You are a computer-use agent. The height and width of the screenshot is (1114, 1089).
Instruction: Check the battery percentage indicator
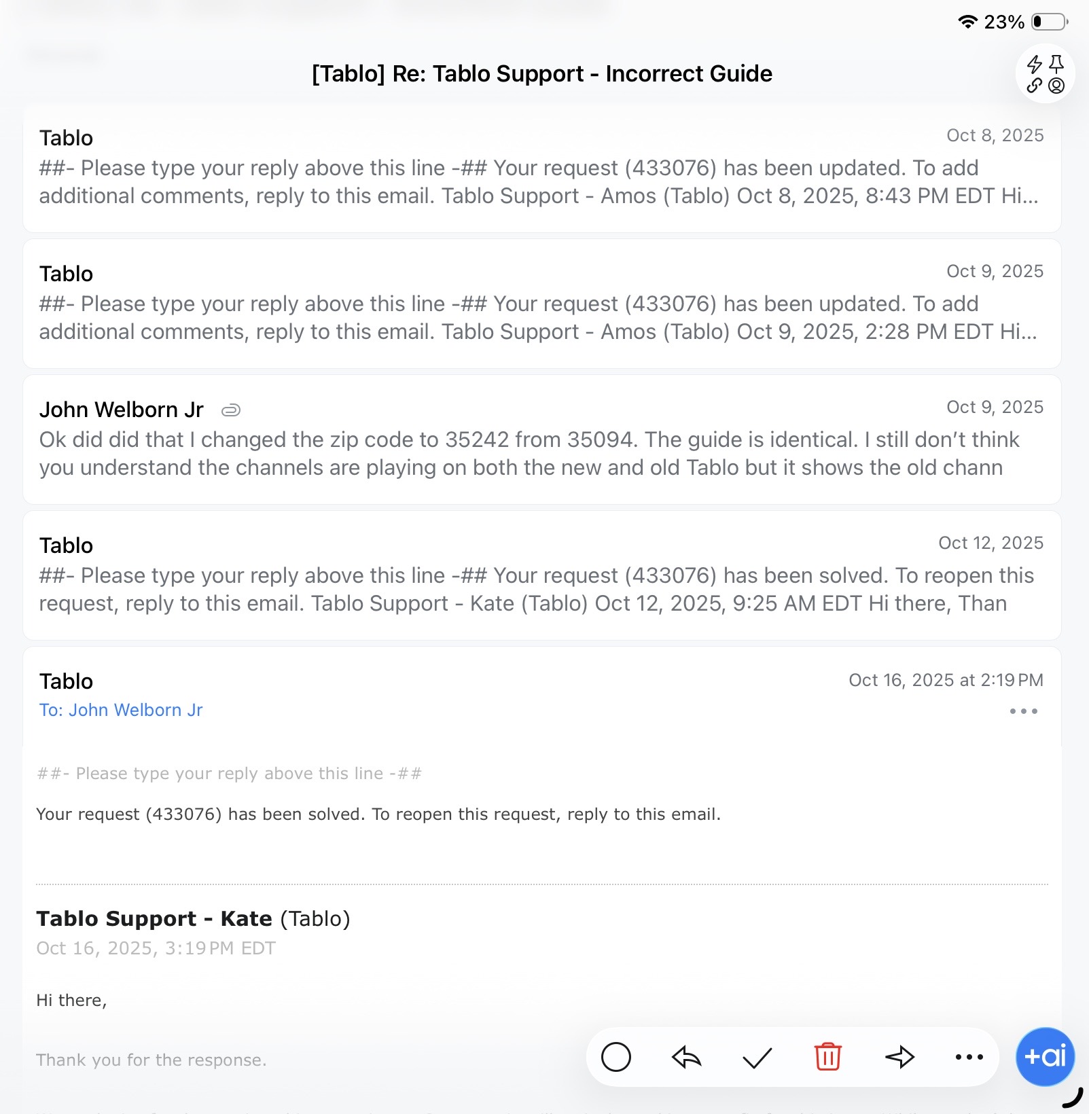coord(1004,22)
